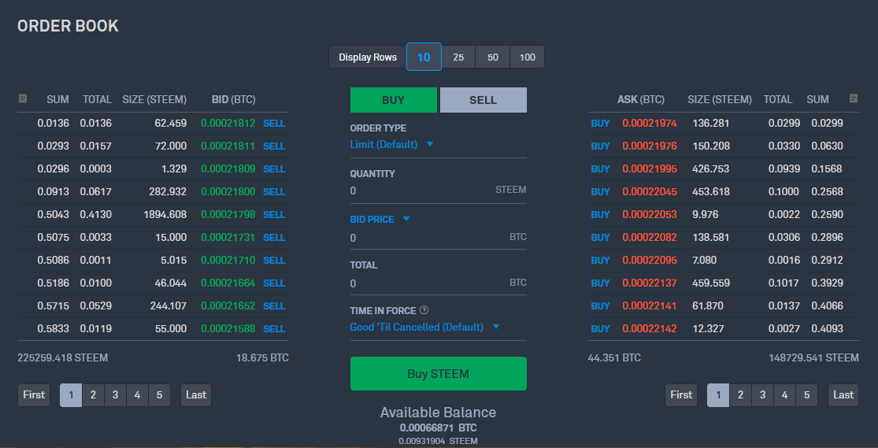Go to Last page of bids
The width and height of the screenshot is (878, 448).
[x=196, y=394]
